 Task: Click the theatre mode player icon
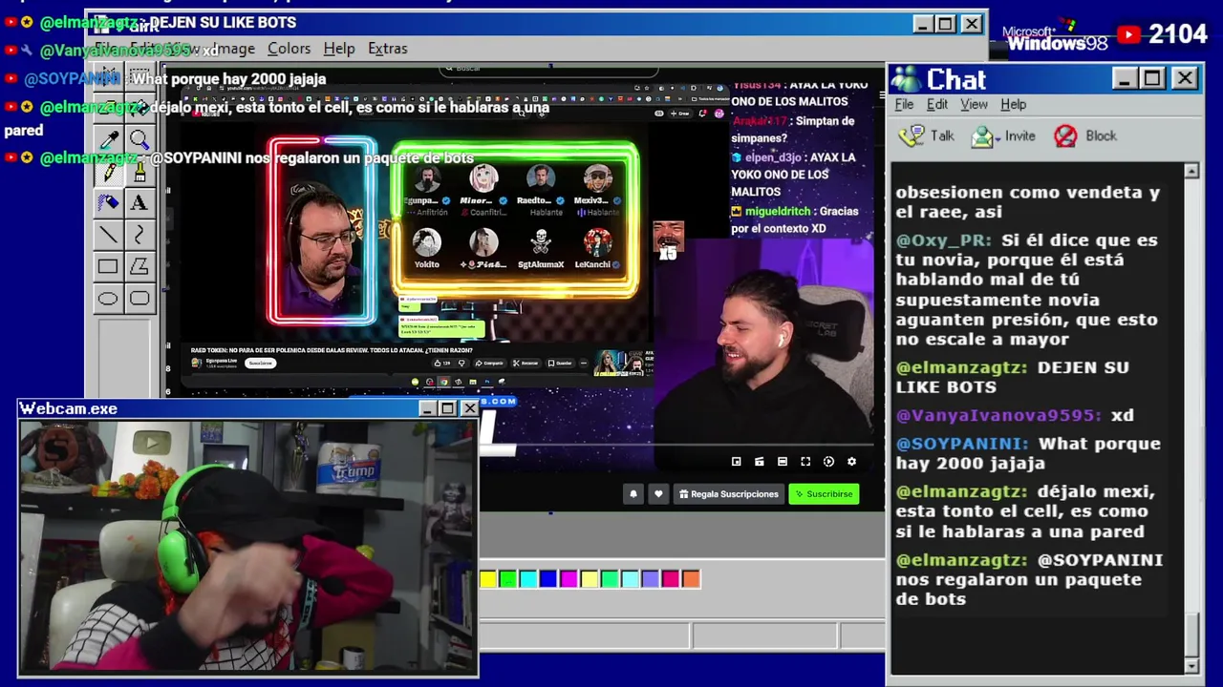tap(783, 462)
